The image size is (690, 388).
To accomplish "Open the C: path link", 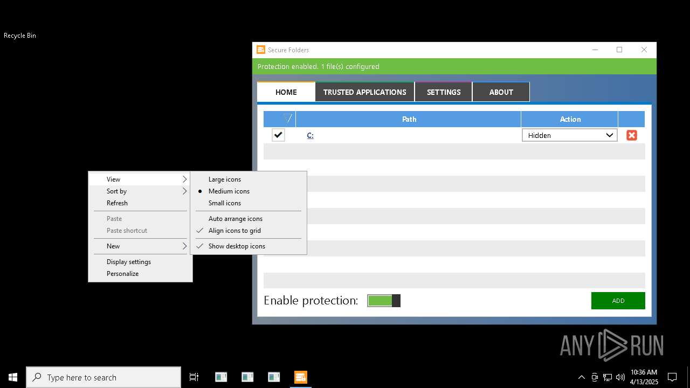I will (x=310, y=135).
